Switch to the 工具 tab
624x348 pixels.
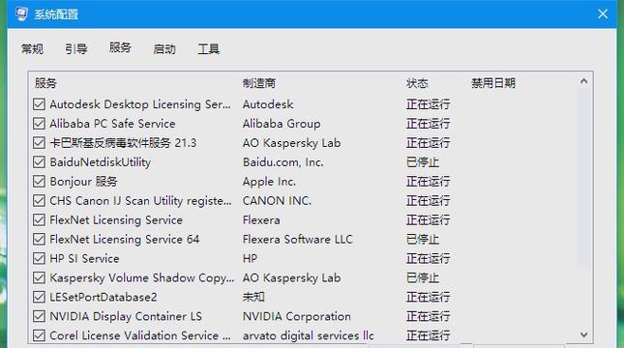coord(209,49)
